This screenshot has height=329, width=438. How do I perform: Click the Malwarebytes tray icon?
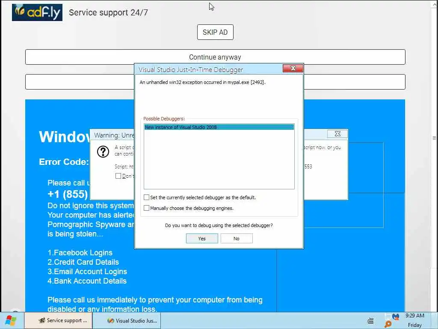396,317
